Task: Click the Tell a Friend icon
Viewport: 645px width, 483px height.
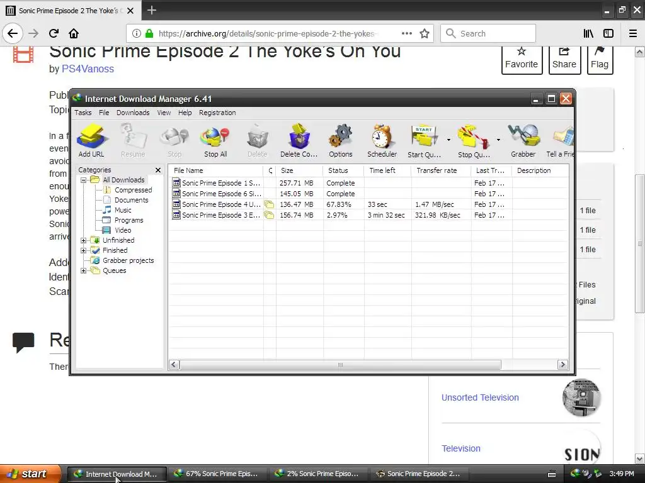Action: point(560,141)
